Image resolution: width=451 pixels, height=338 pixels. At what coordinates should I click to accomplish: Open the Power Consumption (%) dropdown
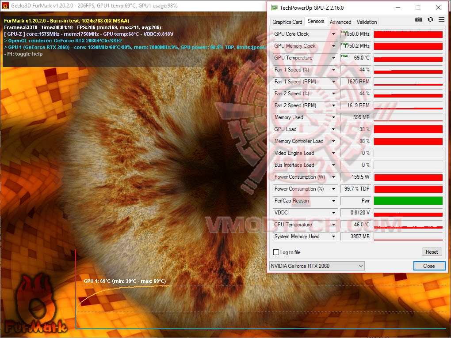(x=334, y=189)
